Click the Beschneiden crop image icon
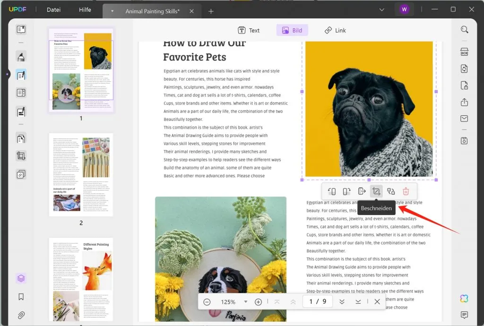This screenshot has height=326, width=484. (376, 191)
